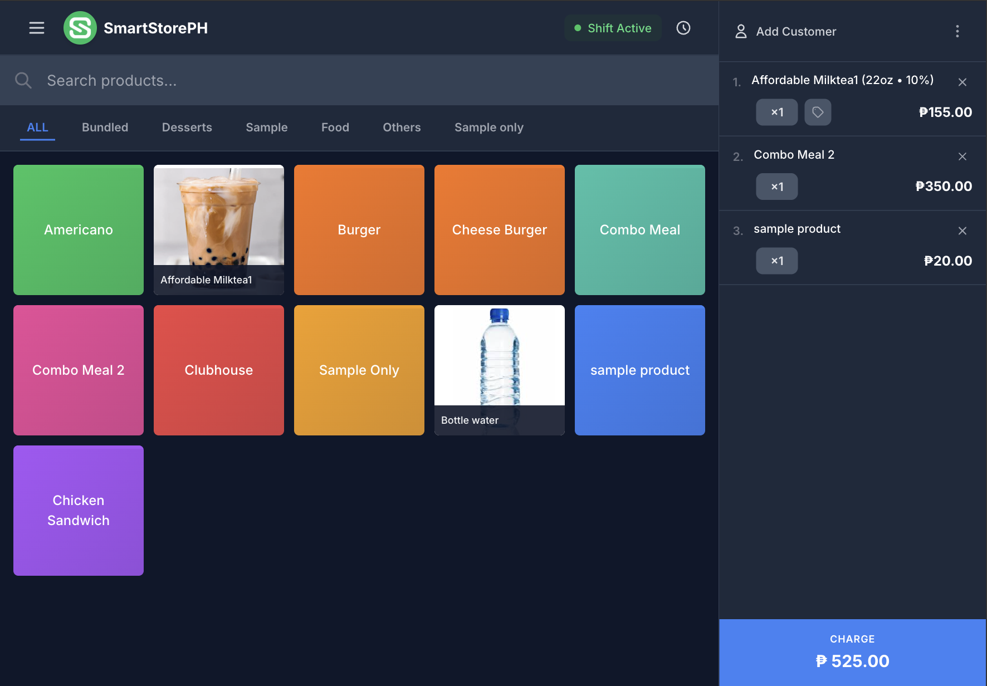
Task: Click the green dot on Shift Active
Action: [578, 27]
